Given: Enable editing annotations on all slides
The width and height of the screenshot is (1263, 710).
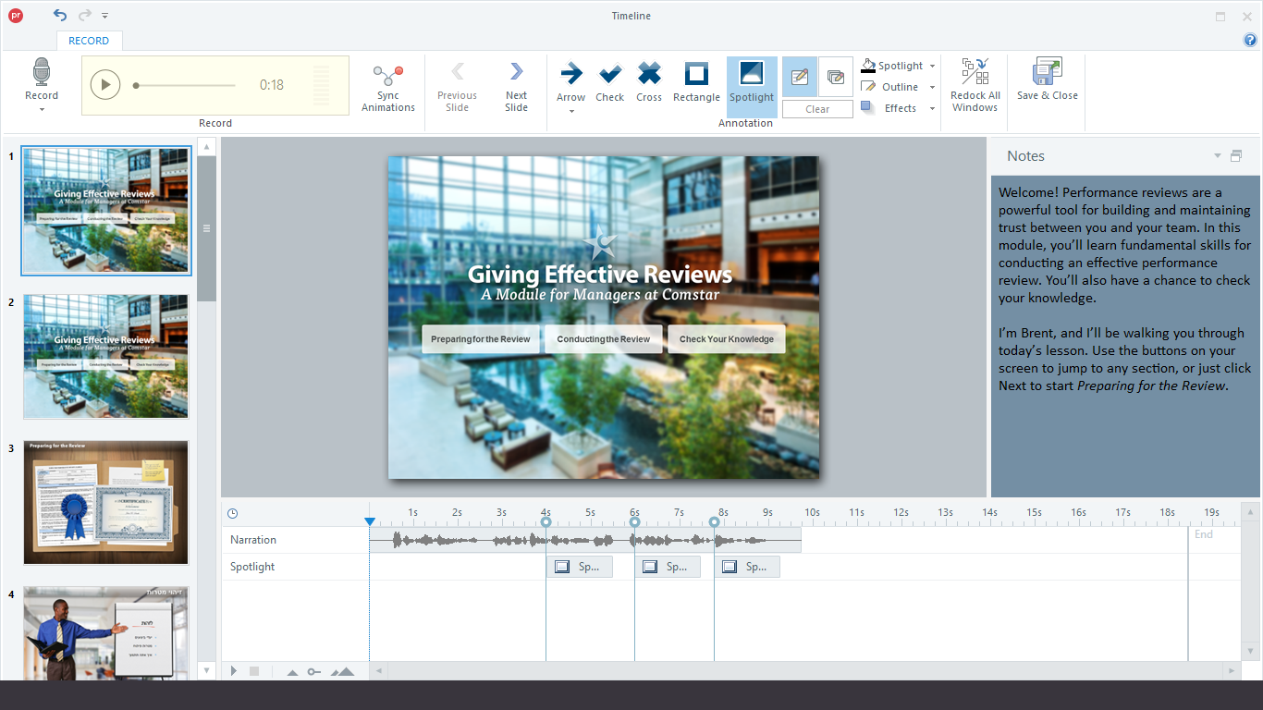Looking at the screenshot, I should [x=835, y=77].
